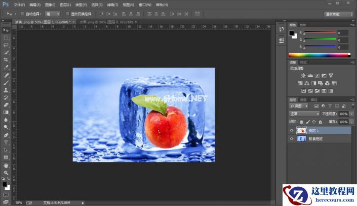Select the Zoom tool
This screenshot has width=357, height=206.
click(6, 173)
